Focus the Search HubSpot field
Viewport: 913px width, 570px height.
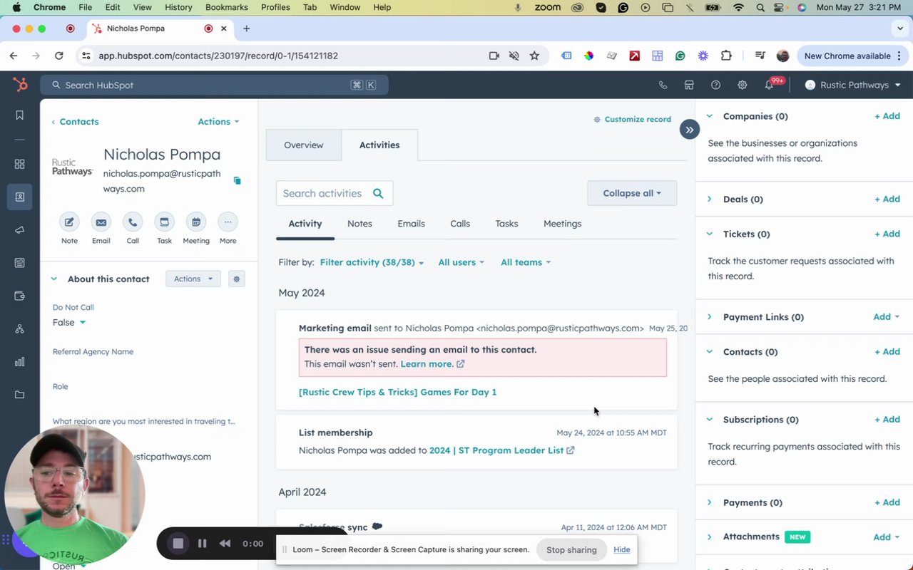click(214, 85)
